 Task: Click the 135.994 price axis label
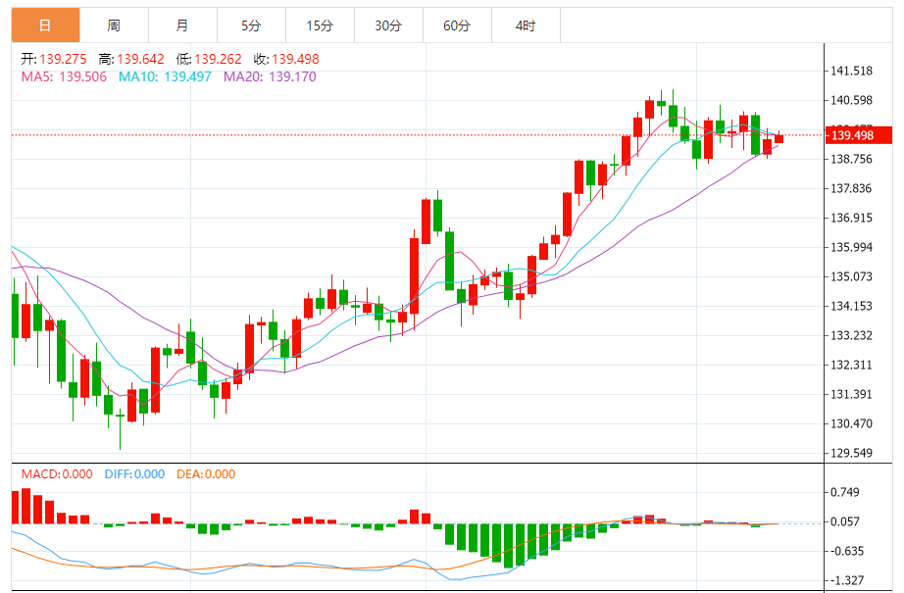851,247
